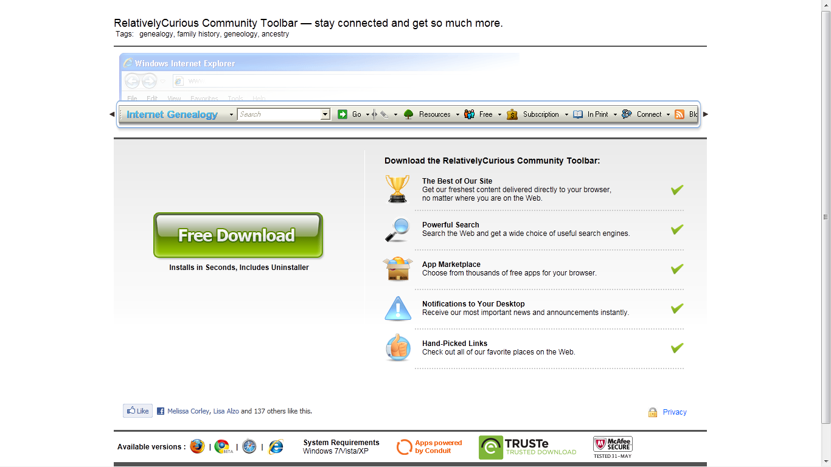The height and width of the screenshot is (467, 831).
Task: Click the page vertical scrollbar
Action: click(826, 216)
